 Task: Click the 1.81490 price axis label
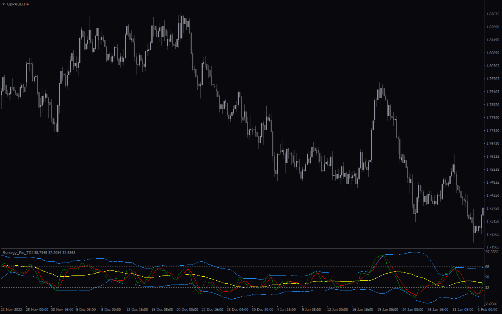(x=492, y=40)
